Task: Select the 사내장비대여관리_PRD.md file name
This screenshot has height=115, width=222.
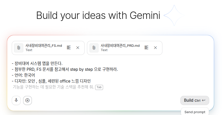Action: (120, 46)
